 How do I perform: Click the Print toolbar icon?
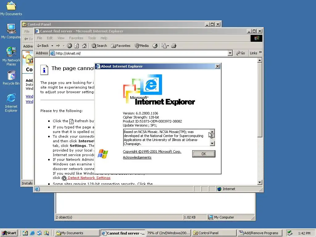tap(174, 46)
